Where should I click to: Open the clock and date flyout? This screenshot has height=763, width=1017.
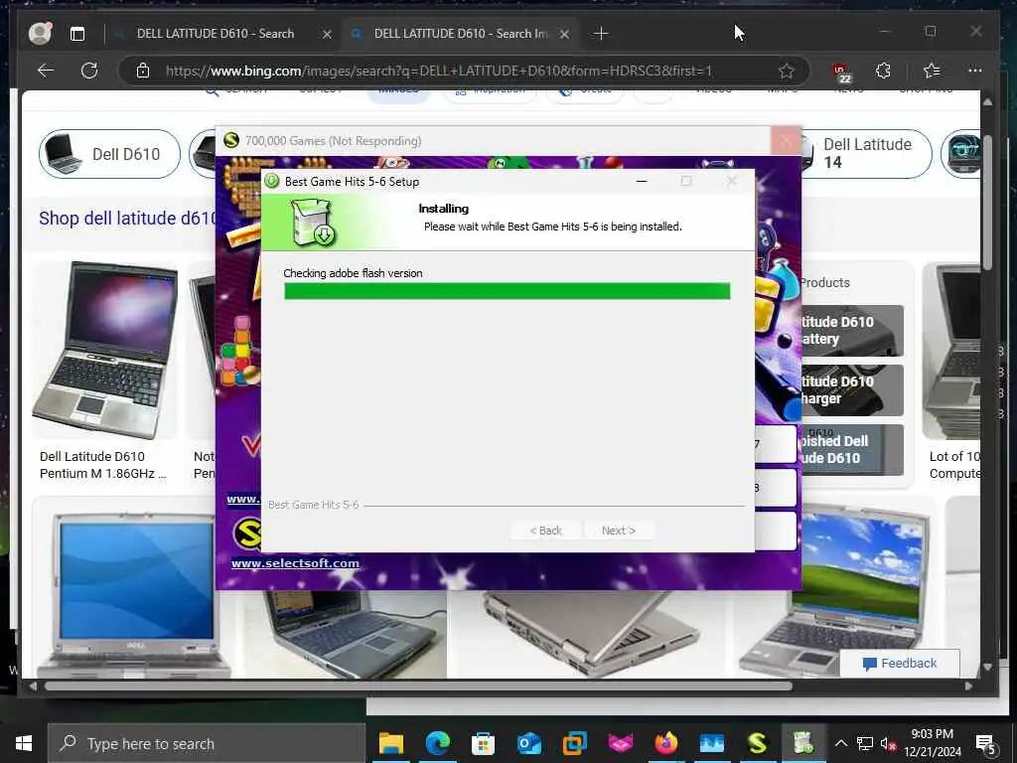pos(933,743)
